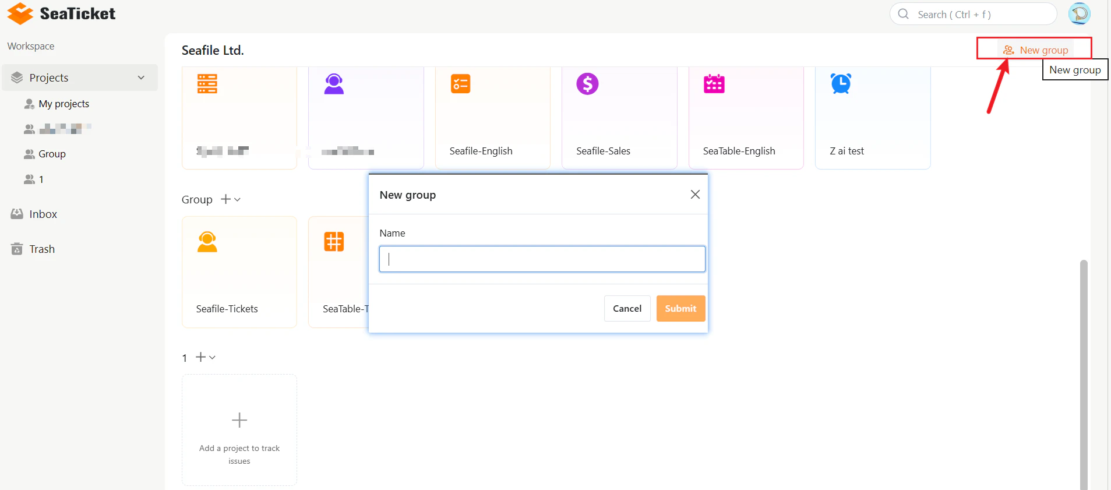This screenshot has width=1111, height=490.
Task: Click the plus icon next to Group heading
Action: tap(225, 199)
